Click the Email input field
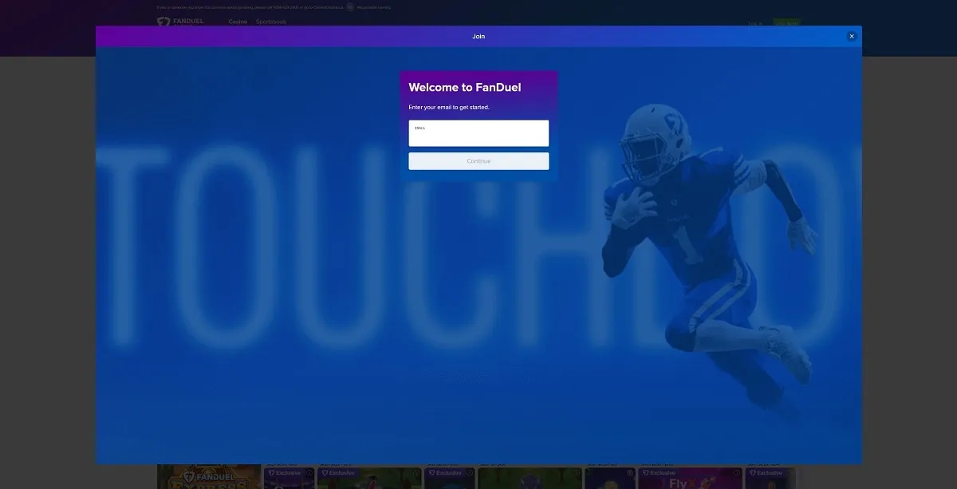This screenshot has width=957, height=489. tap(478, 133)
